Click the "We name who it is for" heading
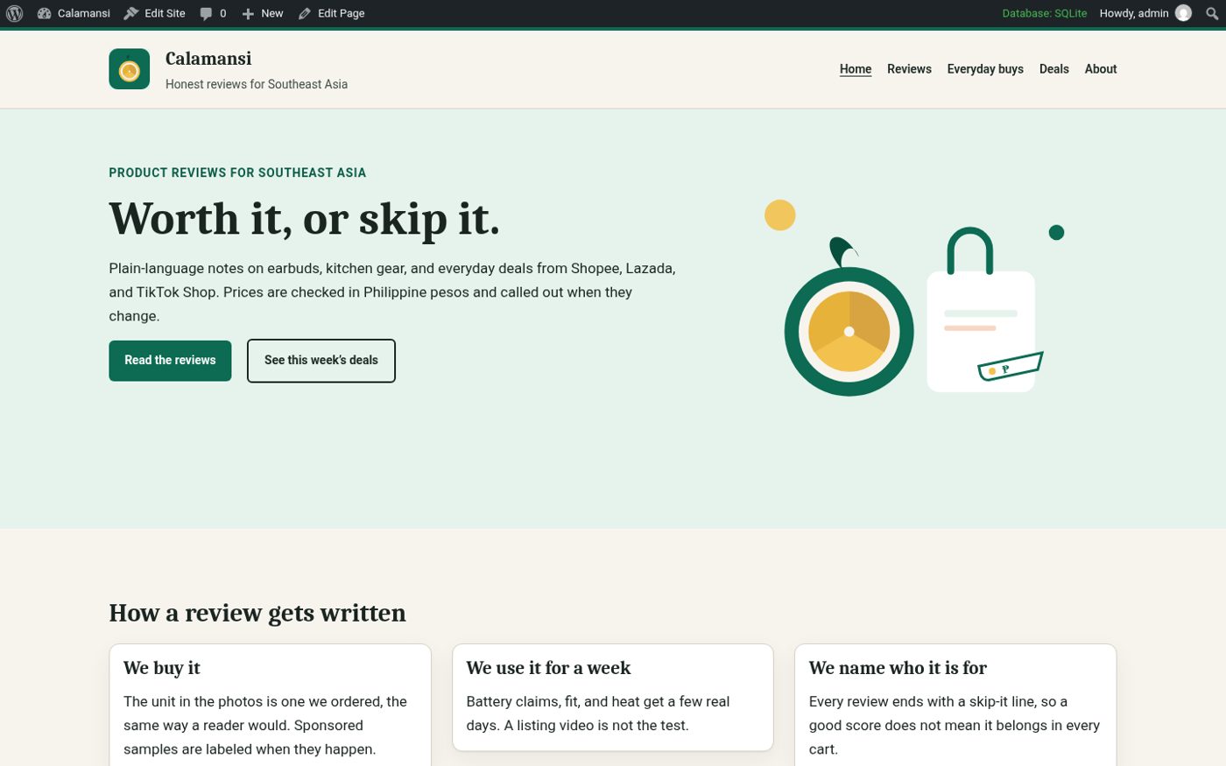 [x=898, y=668]
